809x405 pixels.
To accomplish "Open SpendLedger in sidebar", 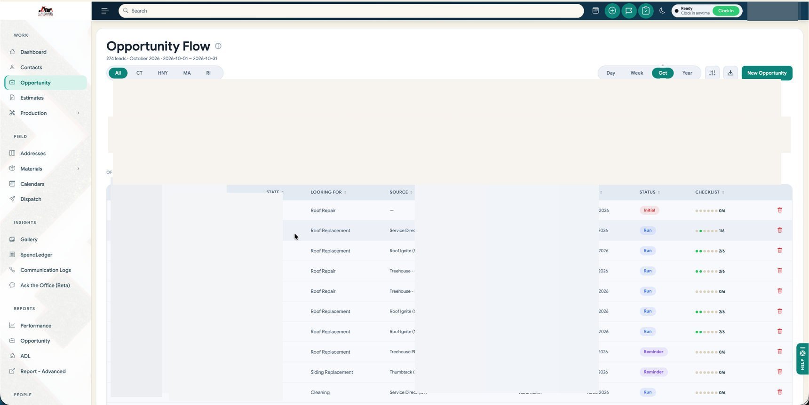I will tap(46, 255).
